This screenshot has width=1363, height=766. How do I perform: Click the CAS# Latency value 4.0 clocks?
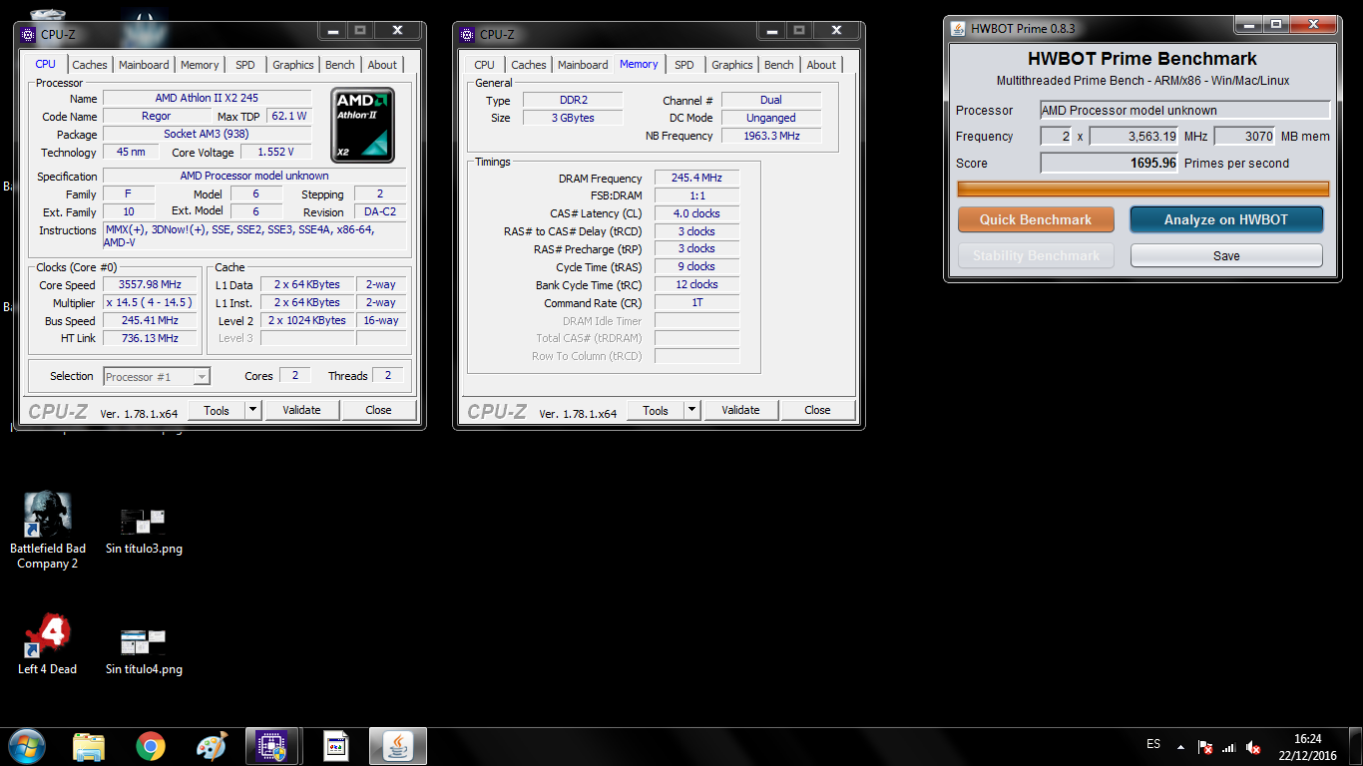696,213
